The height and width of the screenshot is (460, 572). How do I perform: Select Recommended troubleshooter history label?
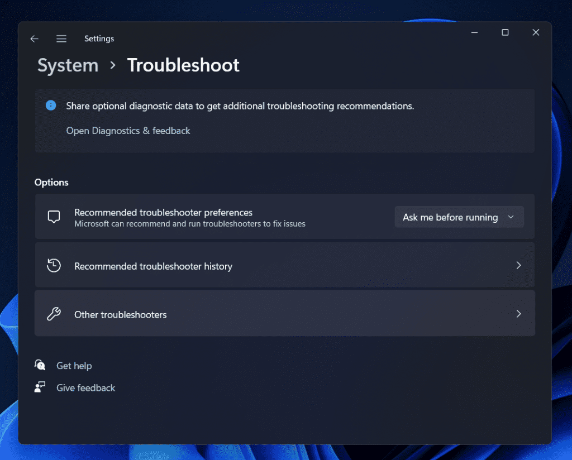pos(153,266)
